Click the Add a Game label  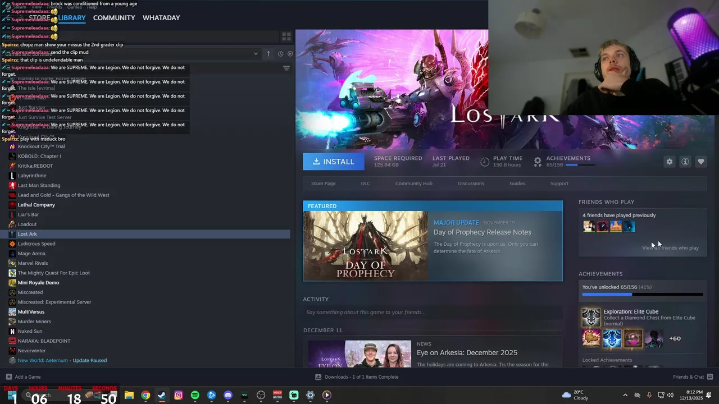(x=28, y=377)
